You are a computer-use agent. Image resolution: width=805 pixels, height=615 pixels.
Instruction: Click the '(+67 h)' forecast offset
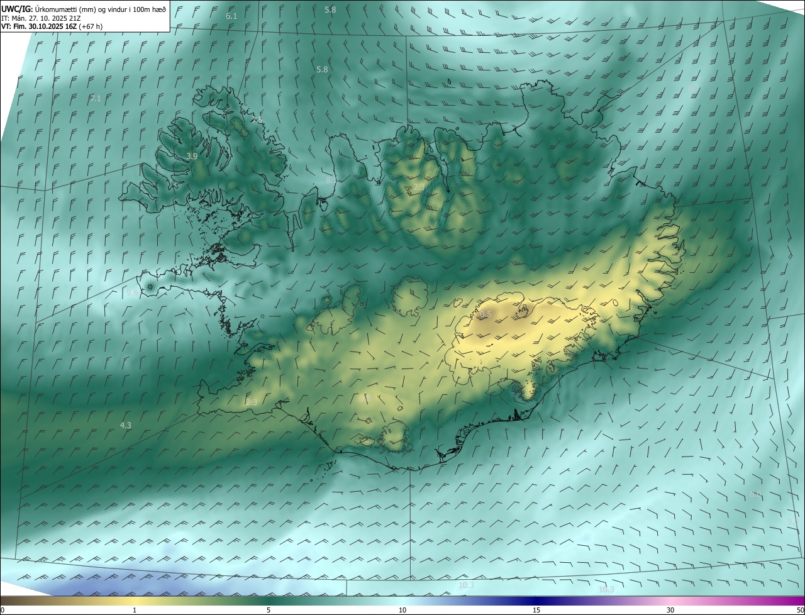(91, 26)
